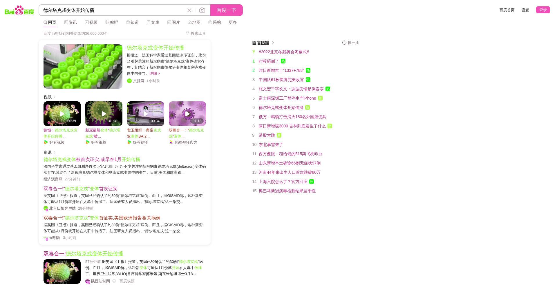
Task: Open news 双毒合一!"德尔塔克戎"变体首次证实
Action: [x=80, y=189]
